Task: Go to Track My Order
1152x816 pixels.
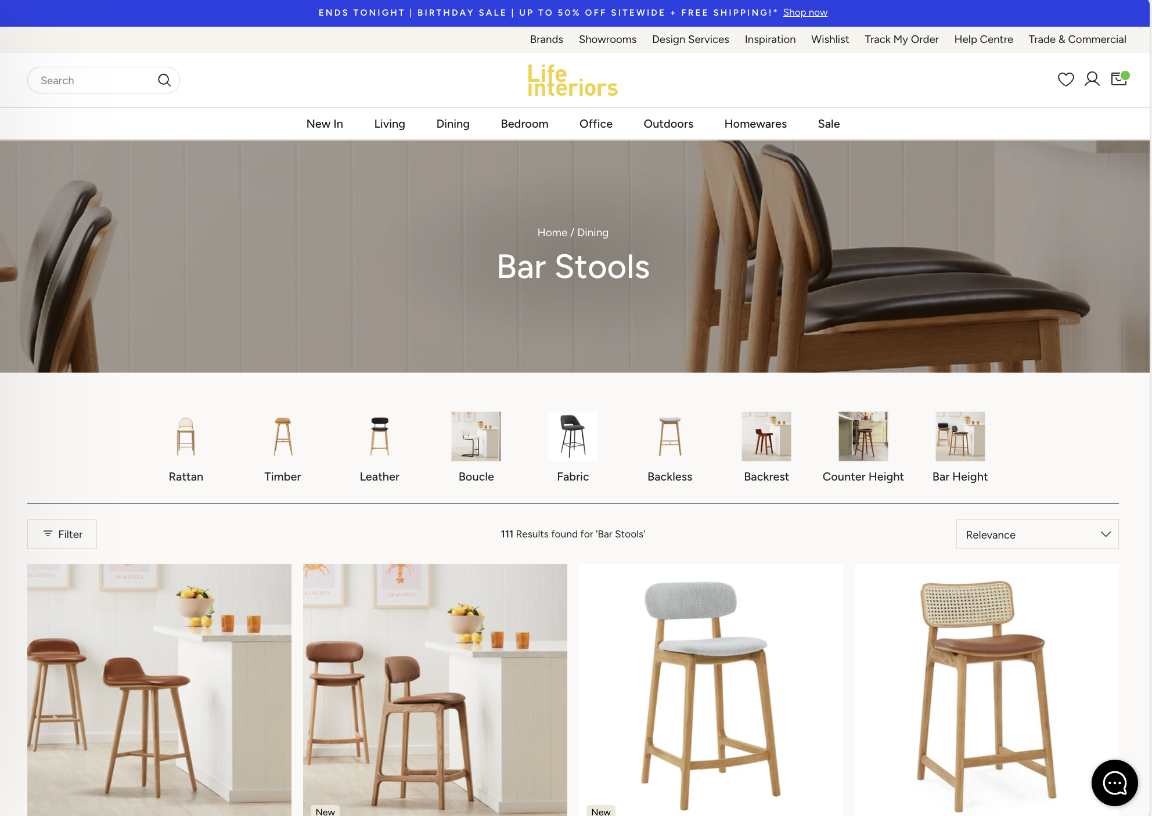Action: tap(901, 39)
